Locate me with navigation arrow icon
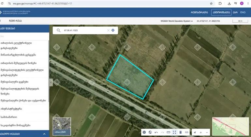The width and height of the screenshot is (251, 137). pos(195,132)
